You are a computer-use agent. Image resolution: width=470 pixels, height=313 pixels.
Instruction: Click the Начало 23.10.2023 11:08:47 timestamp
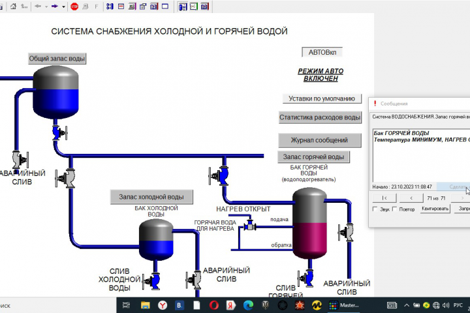click(402, 186)
